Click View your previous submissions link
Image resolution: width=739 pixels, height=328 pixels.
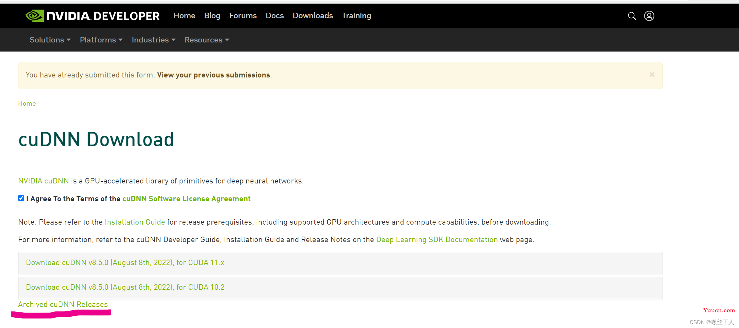214,75
